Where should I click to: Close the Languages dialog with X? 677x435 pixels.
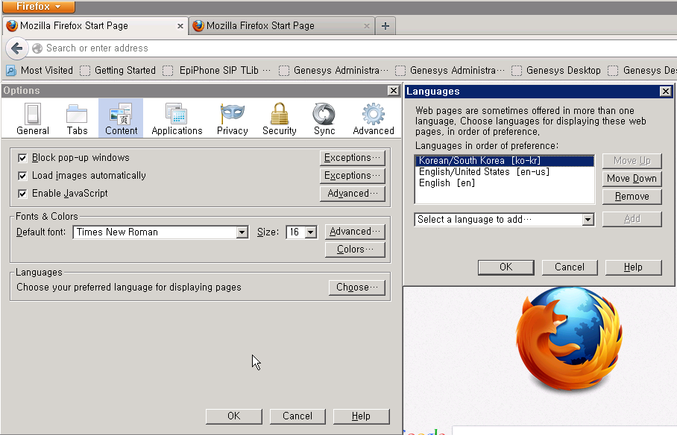pos(665,91)
